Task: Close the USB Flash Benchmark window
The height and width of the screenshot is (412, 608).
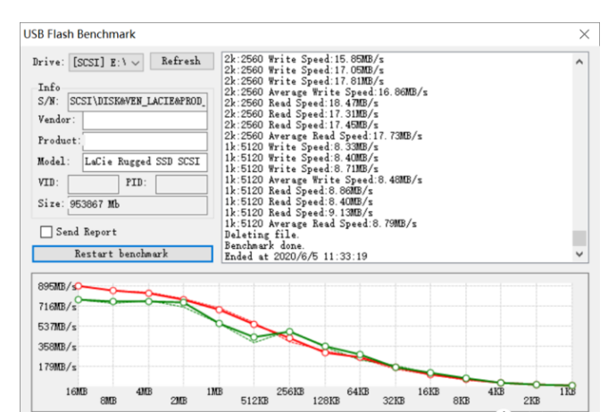Action: [584, 34]
